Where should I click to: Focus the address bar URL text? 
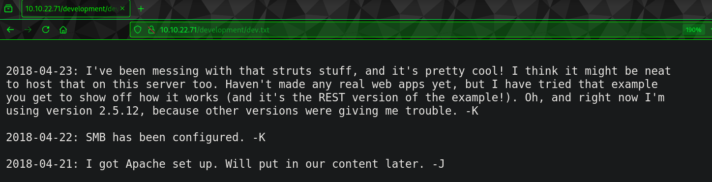tap(215, 30)
